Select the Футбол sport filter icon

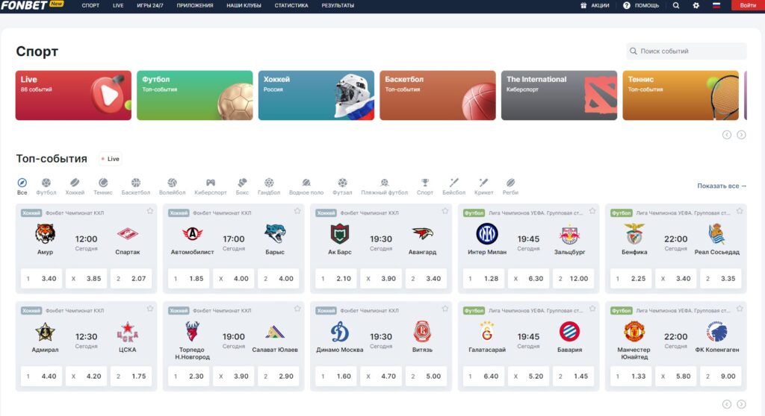(46, 183)
